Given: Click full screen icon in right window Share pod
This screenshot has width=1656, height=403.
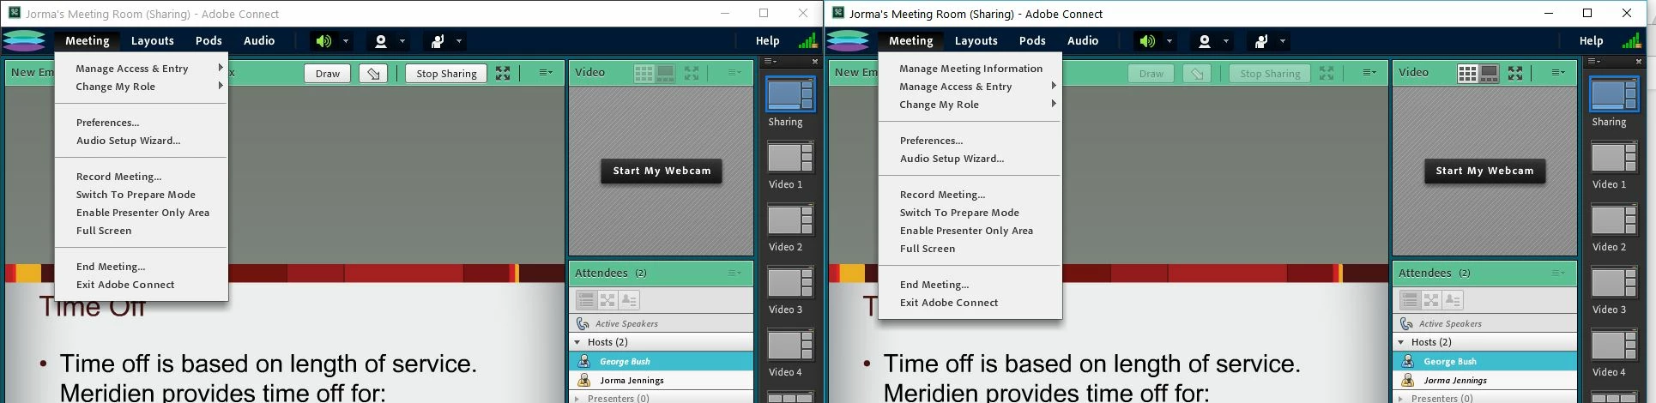Looking at the screenshot, I should coord(1327,74).
